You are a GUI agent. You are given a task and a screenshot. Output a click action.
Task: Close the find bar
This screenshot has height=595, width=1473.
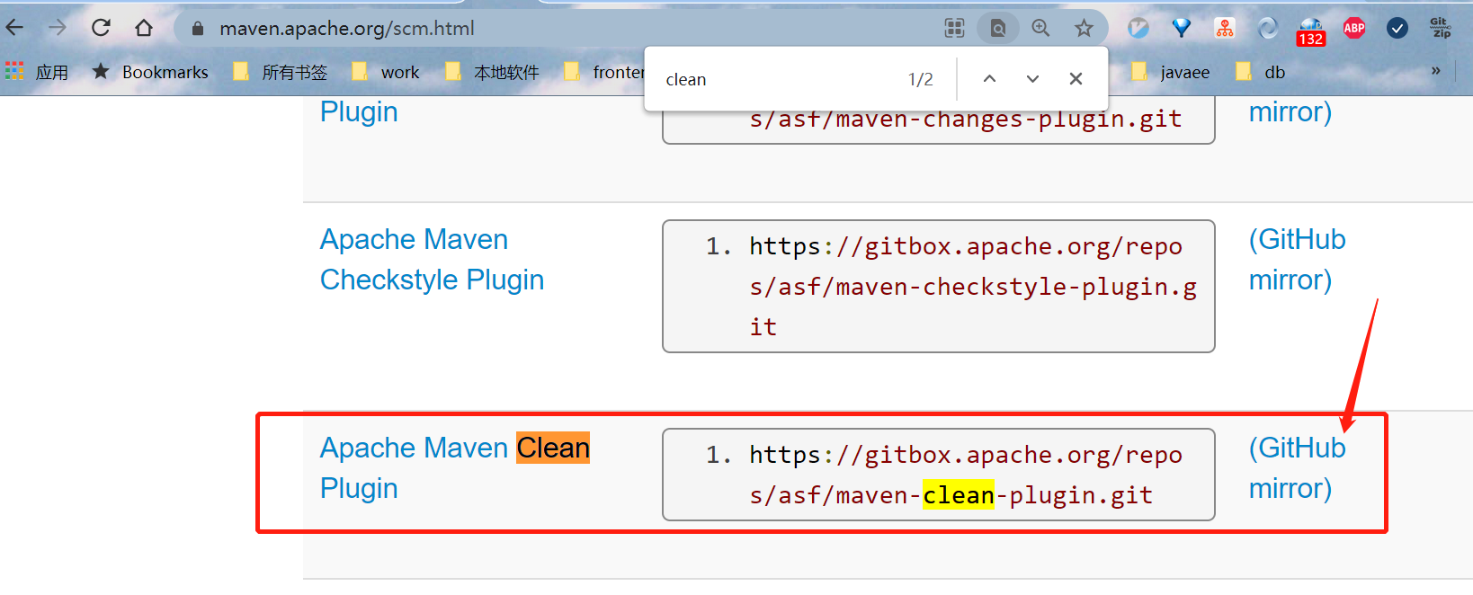[x=1076, y=79]
